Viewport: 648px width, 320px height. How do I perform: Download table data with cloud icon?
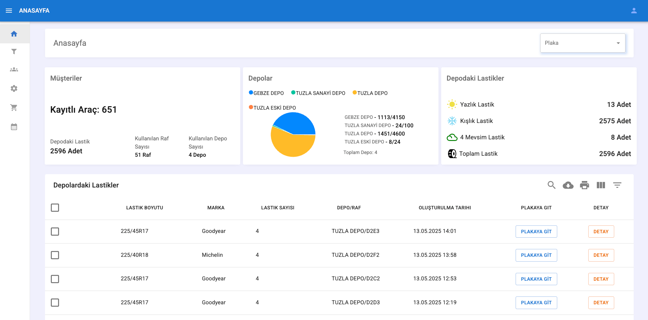(x=568, y=185)
